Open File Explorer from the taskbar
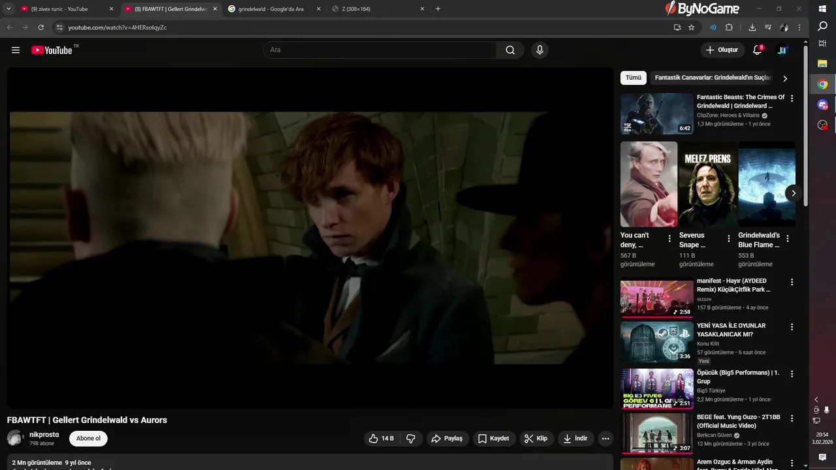Image resolution: width=836 pixels, height=470 pixels. click(822, 63)
